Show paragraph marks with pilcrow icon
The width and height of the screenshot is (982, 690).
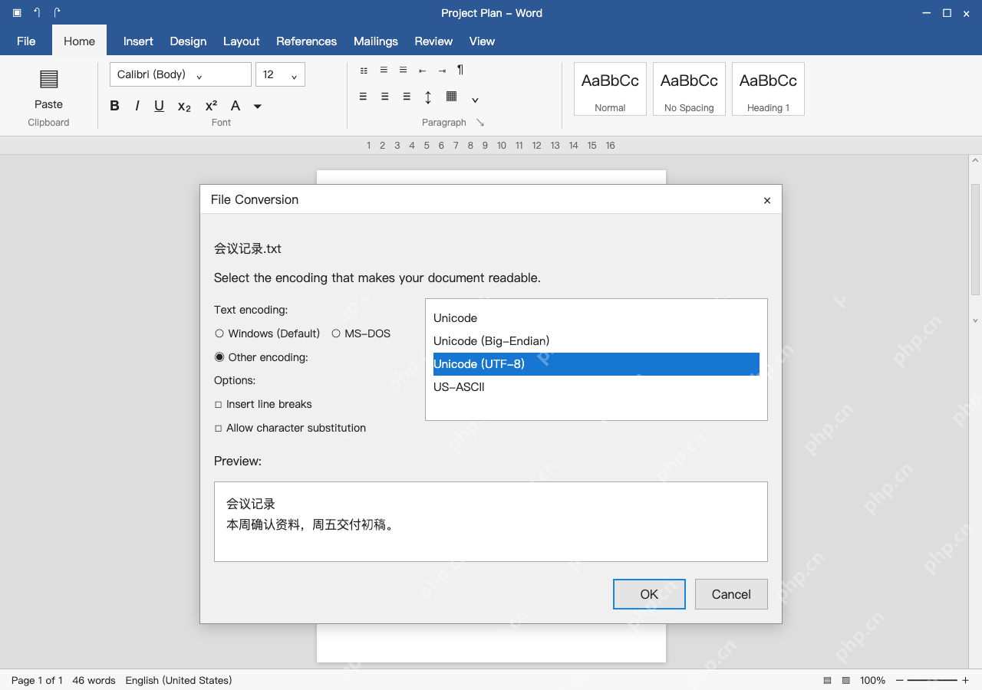click(460, 70)
